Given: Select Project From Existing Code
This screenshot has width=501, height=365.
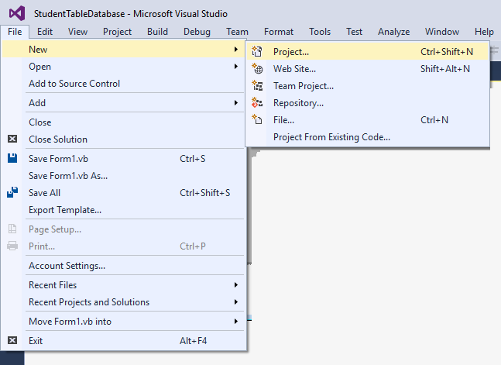Looking at the screenshot, I should [331, 137].
